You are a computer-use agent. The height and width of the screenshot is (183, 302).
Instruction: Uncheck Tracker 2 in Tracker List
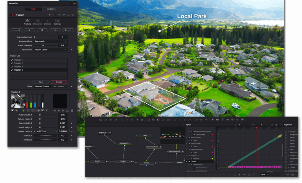coord(12,63)
